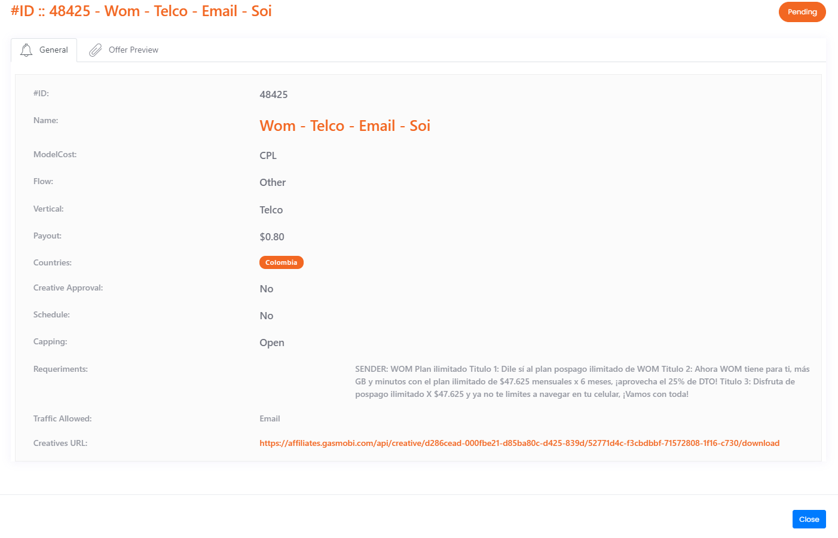This screenshot has height=538, width=838.
Task: Click the Requeriments: field label
Action: pos(60,369)
